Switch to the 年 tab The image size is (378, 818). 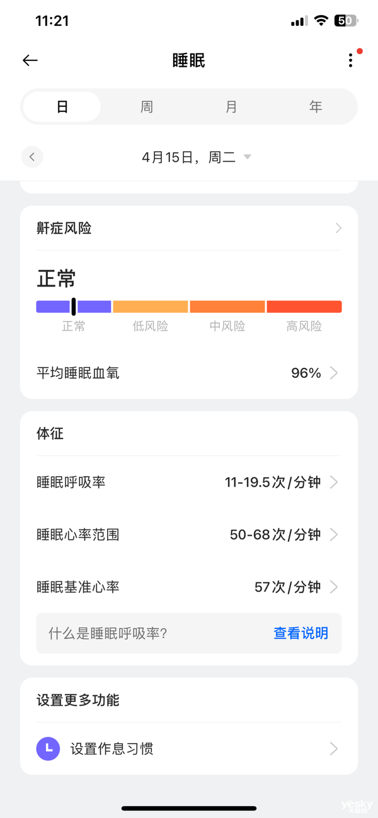315,106
